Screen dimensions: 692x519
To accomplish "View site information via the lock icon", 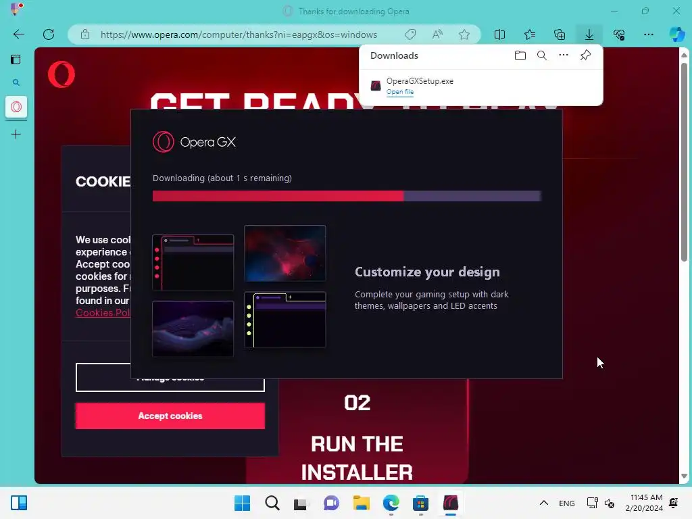I will click(x=85, y=34).
